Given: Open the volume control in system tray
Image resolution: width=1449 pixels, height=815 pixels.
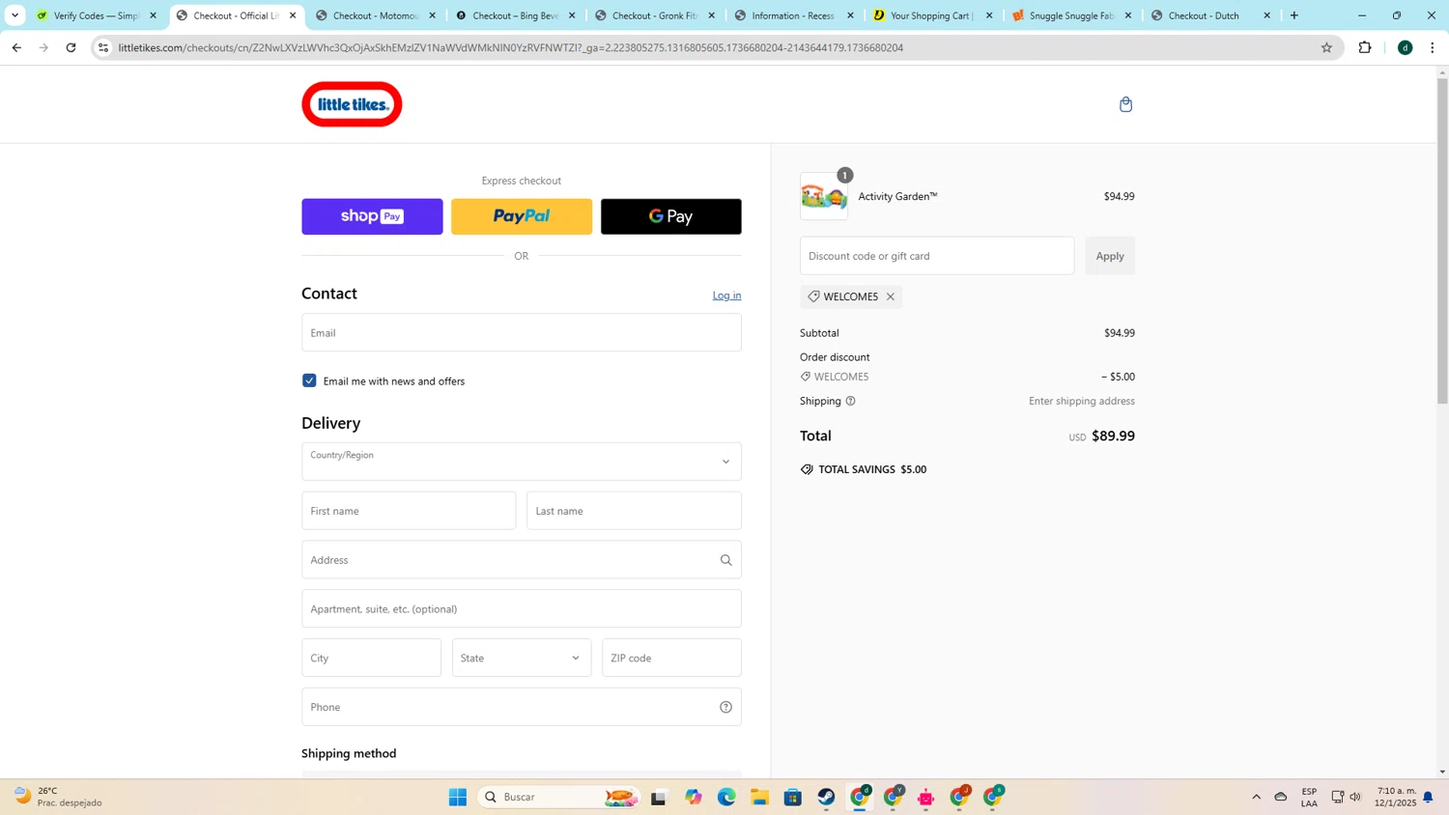Looking at the screenshot, I should 1355,797.
